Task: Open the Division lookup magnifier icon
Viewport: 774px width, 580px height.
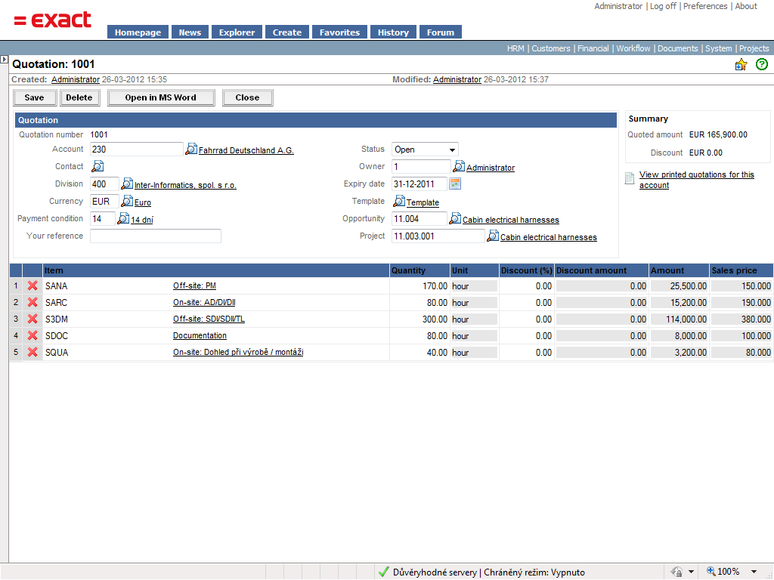Action: click(x=127, y=184)
